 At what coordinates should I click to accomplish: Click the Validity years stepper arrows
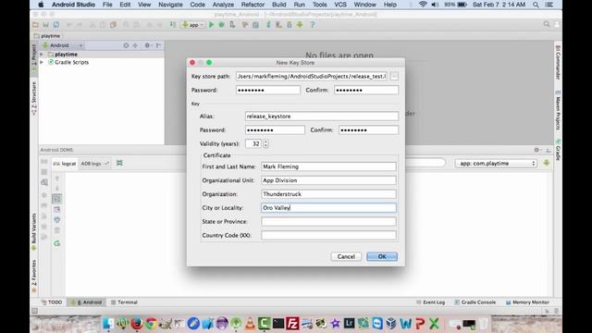(265, 144)
